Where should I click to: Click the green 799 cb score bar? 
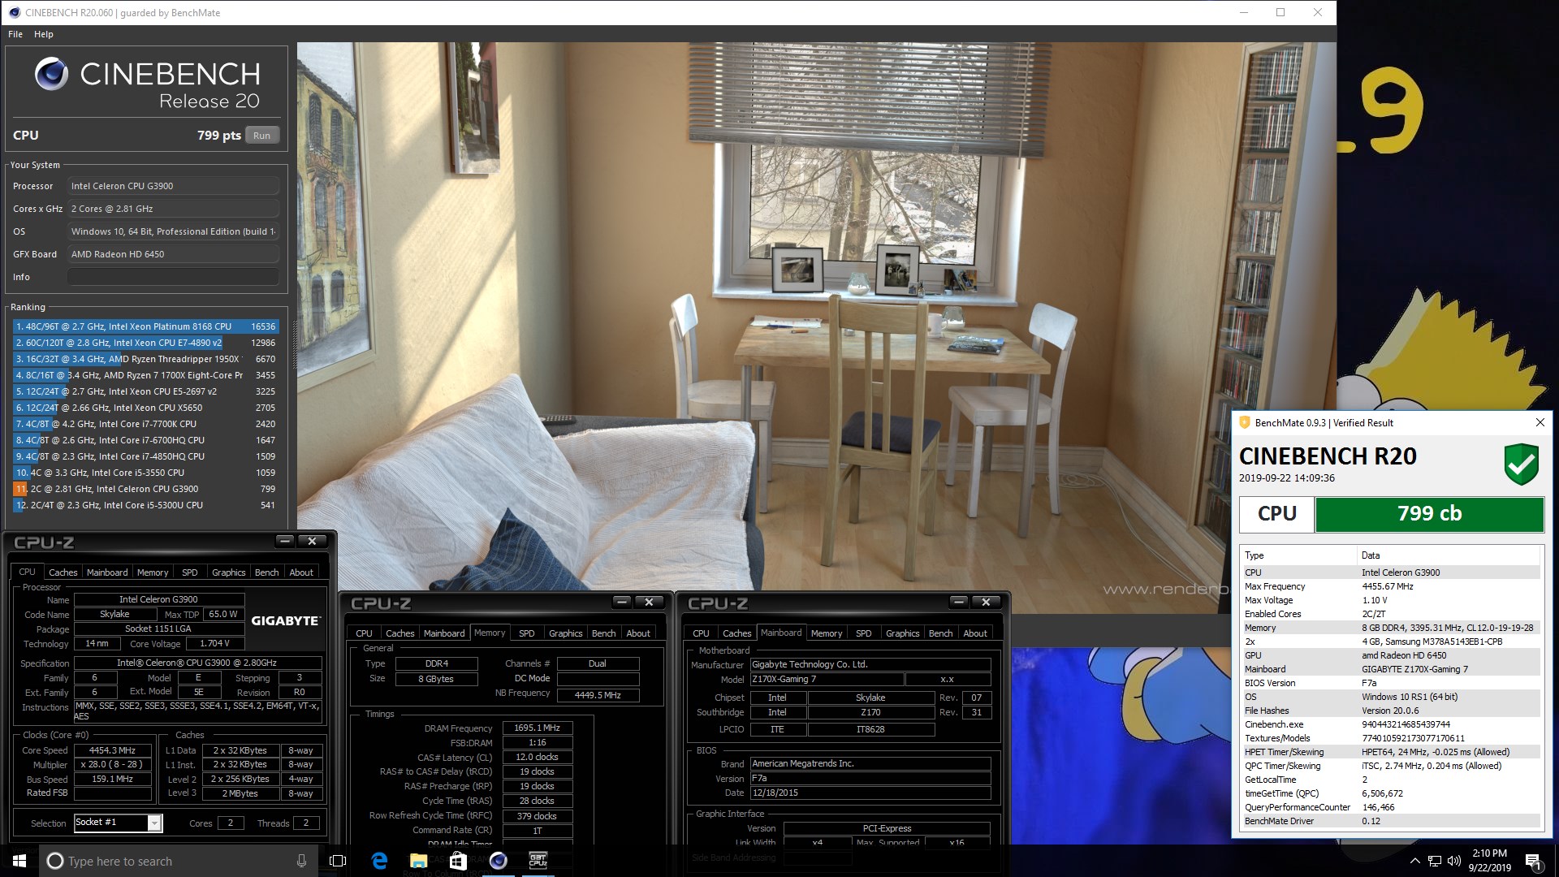1429,514
